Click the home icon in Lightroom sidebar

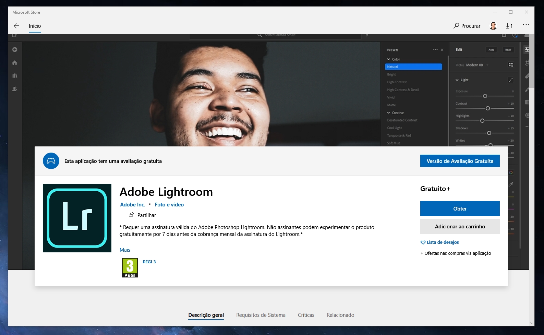point(15,63)
